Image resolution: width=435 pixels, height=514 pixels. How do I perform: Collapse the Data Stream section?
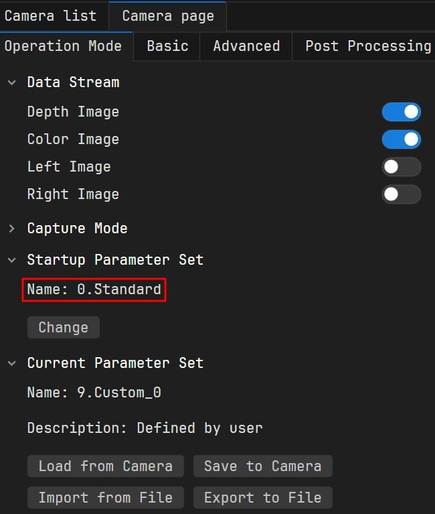tap(12, 82)
